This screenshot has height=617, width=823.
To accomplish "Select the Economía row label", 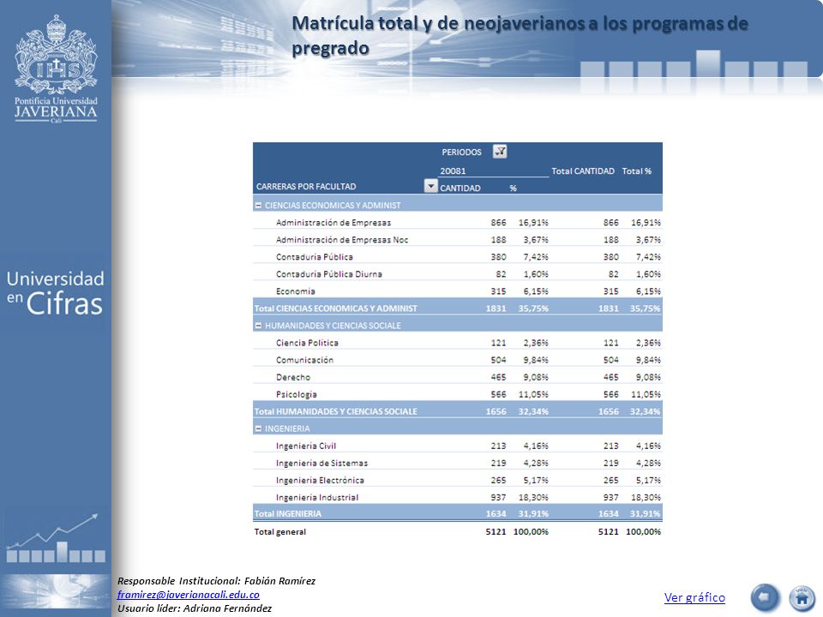I will click(x=296, y=291).
